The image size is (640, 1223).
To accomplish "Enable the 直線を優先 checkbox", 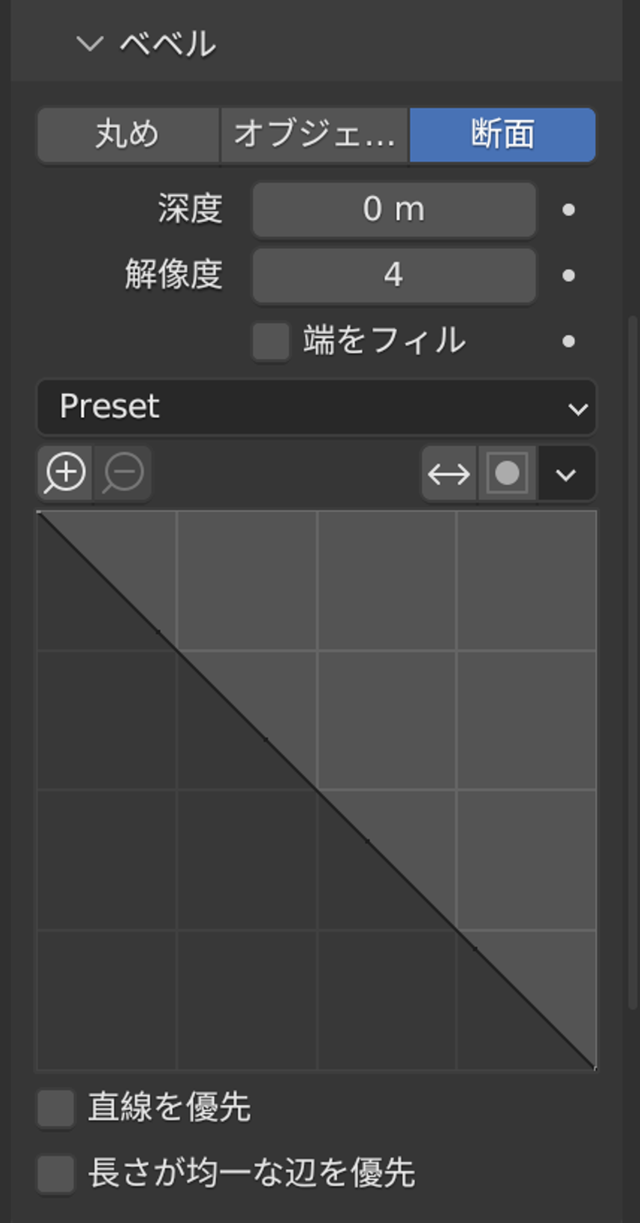I will pyautogui.click(x=56, y=1108).
